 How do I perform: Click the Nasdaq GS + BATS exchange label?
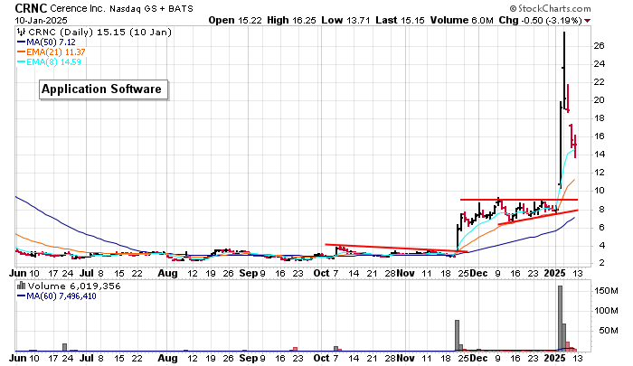click(x=151, y=8)
